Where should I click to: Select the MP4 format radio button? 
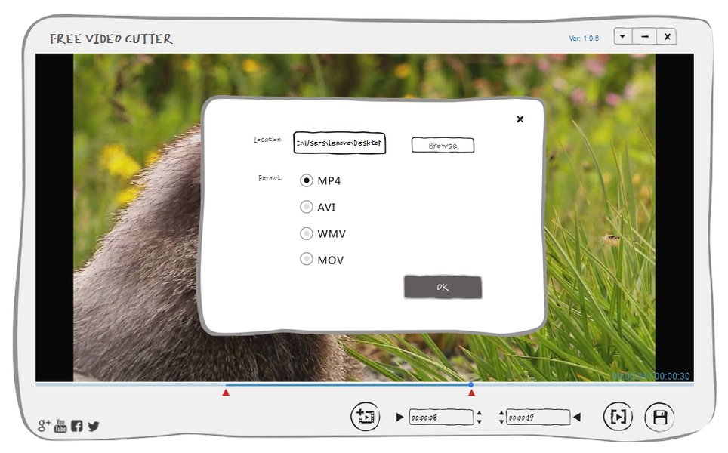click(307, 180)
